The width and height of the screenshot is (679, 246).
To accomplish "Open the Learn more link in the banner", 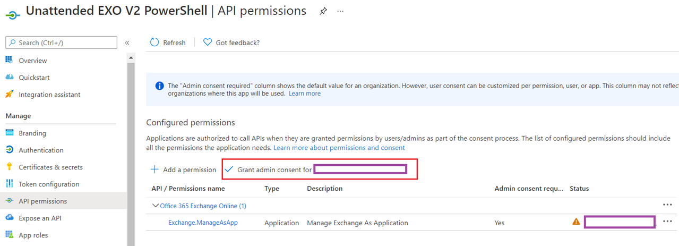I will click(x=305, y=94).
